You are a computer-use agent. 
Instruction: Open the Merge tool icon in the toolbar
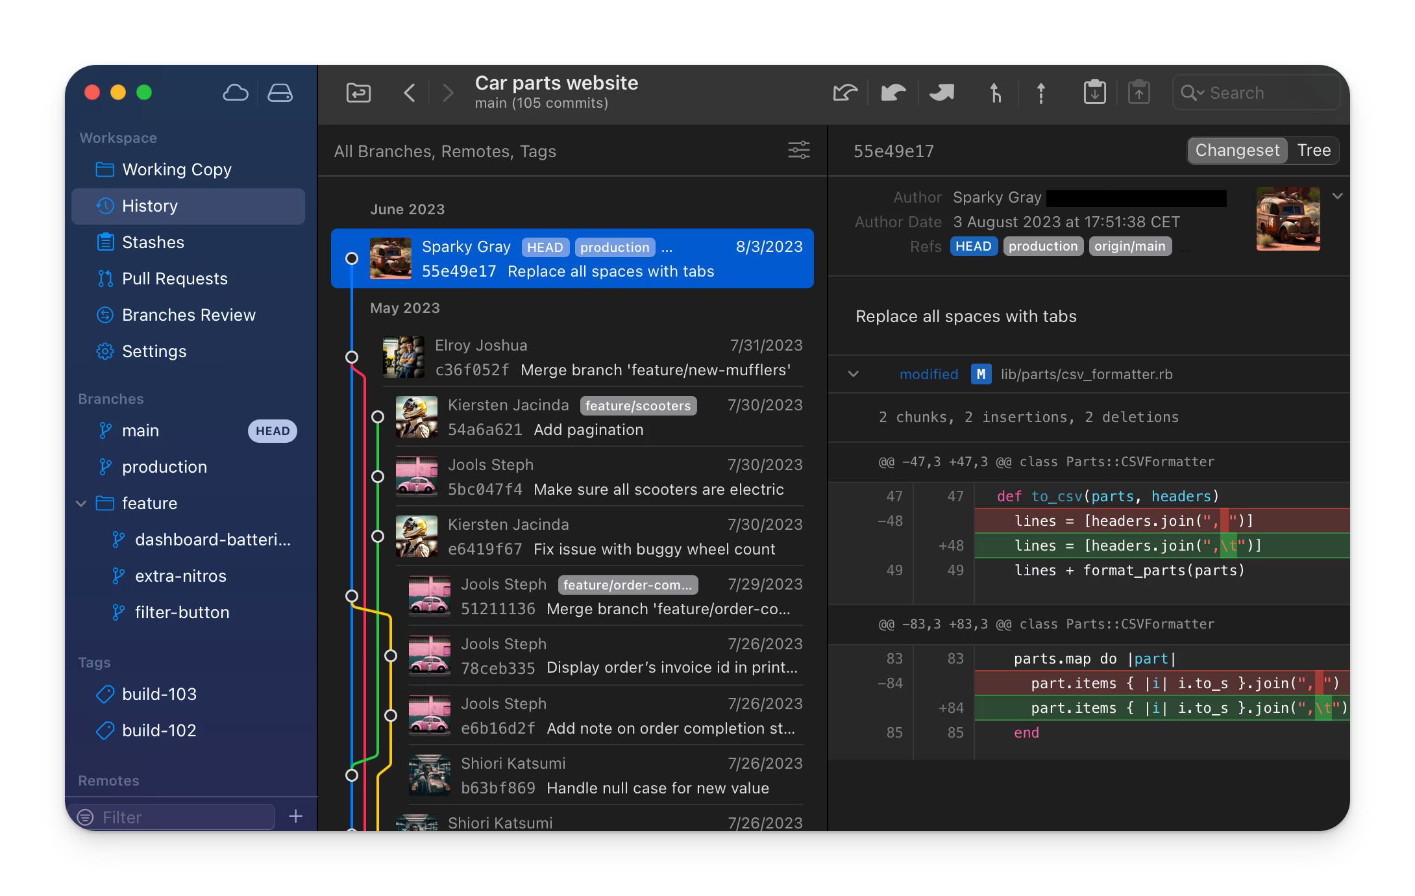[x=941, y=93]
